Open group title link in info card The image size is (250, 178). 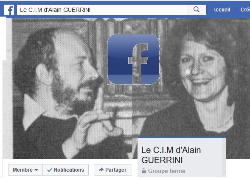[x=171, y=155]
